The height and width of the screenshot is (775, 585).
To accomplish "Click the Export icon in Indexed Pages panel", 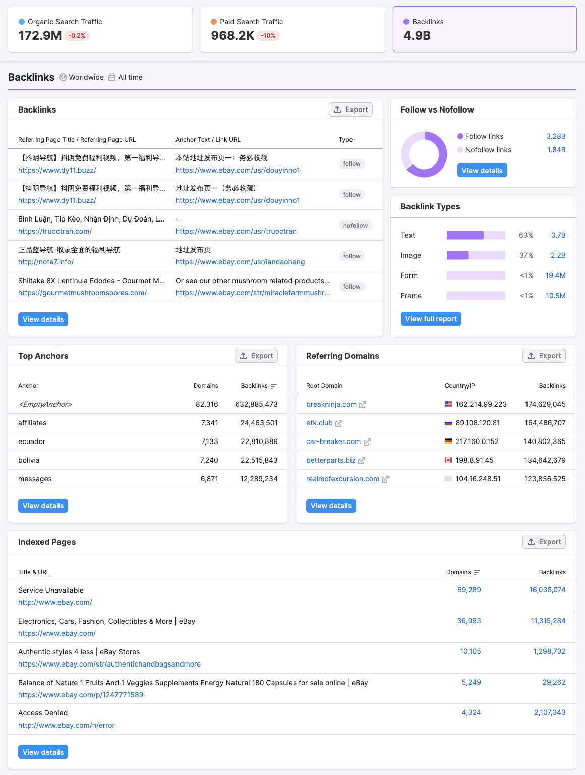I will (x=531, y=541).
